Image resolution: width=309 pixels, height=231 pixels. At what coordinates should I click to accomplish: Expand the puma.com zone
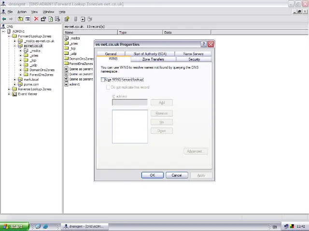tap(14, 85)
